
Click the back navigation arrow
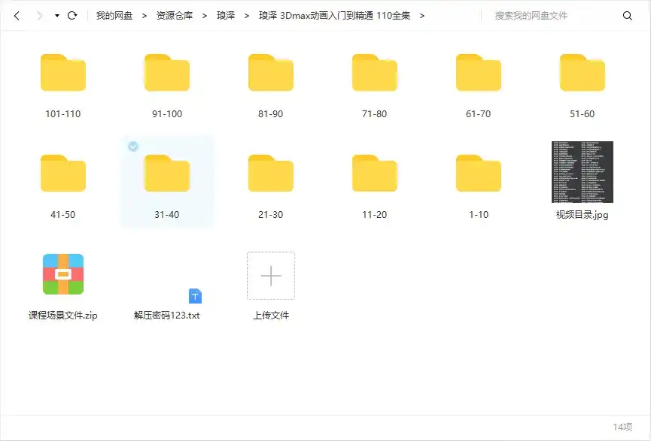[17, 14]
